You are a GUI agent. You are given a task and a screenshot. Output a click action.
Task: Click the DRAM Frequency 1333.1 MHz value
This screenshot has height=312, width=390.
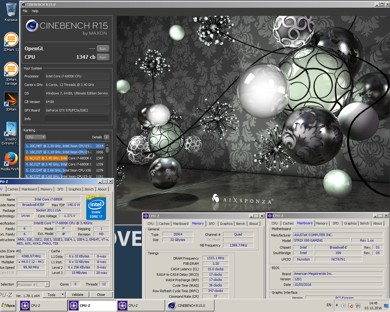pos(215,258)
